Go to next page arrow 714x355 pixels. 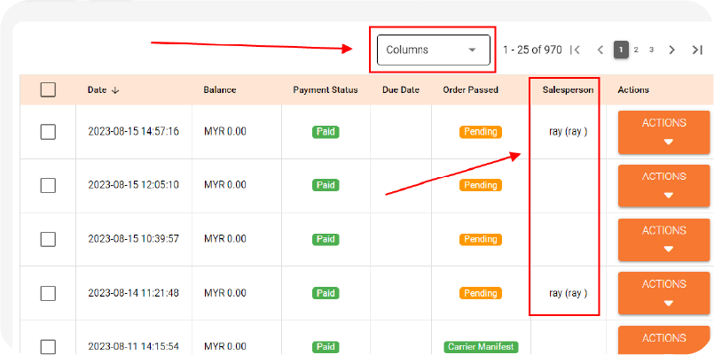coord(671,50)
